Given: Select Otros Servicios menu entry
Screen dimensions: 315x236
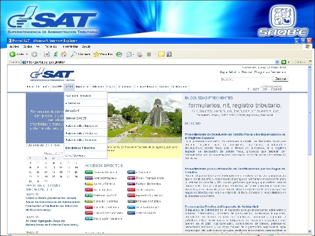Looking at the screenshot, I should (x=86, y=155).
